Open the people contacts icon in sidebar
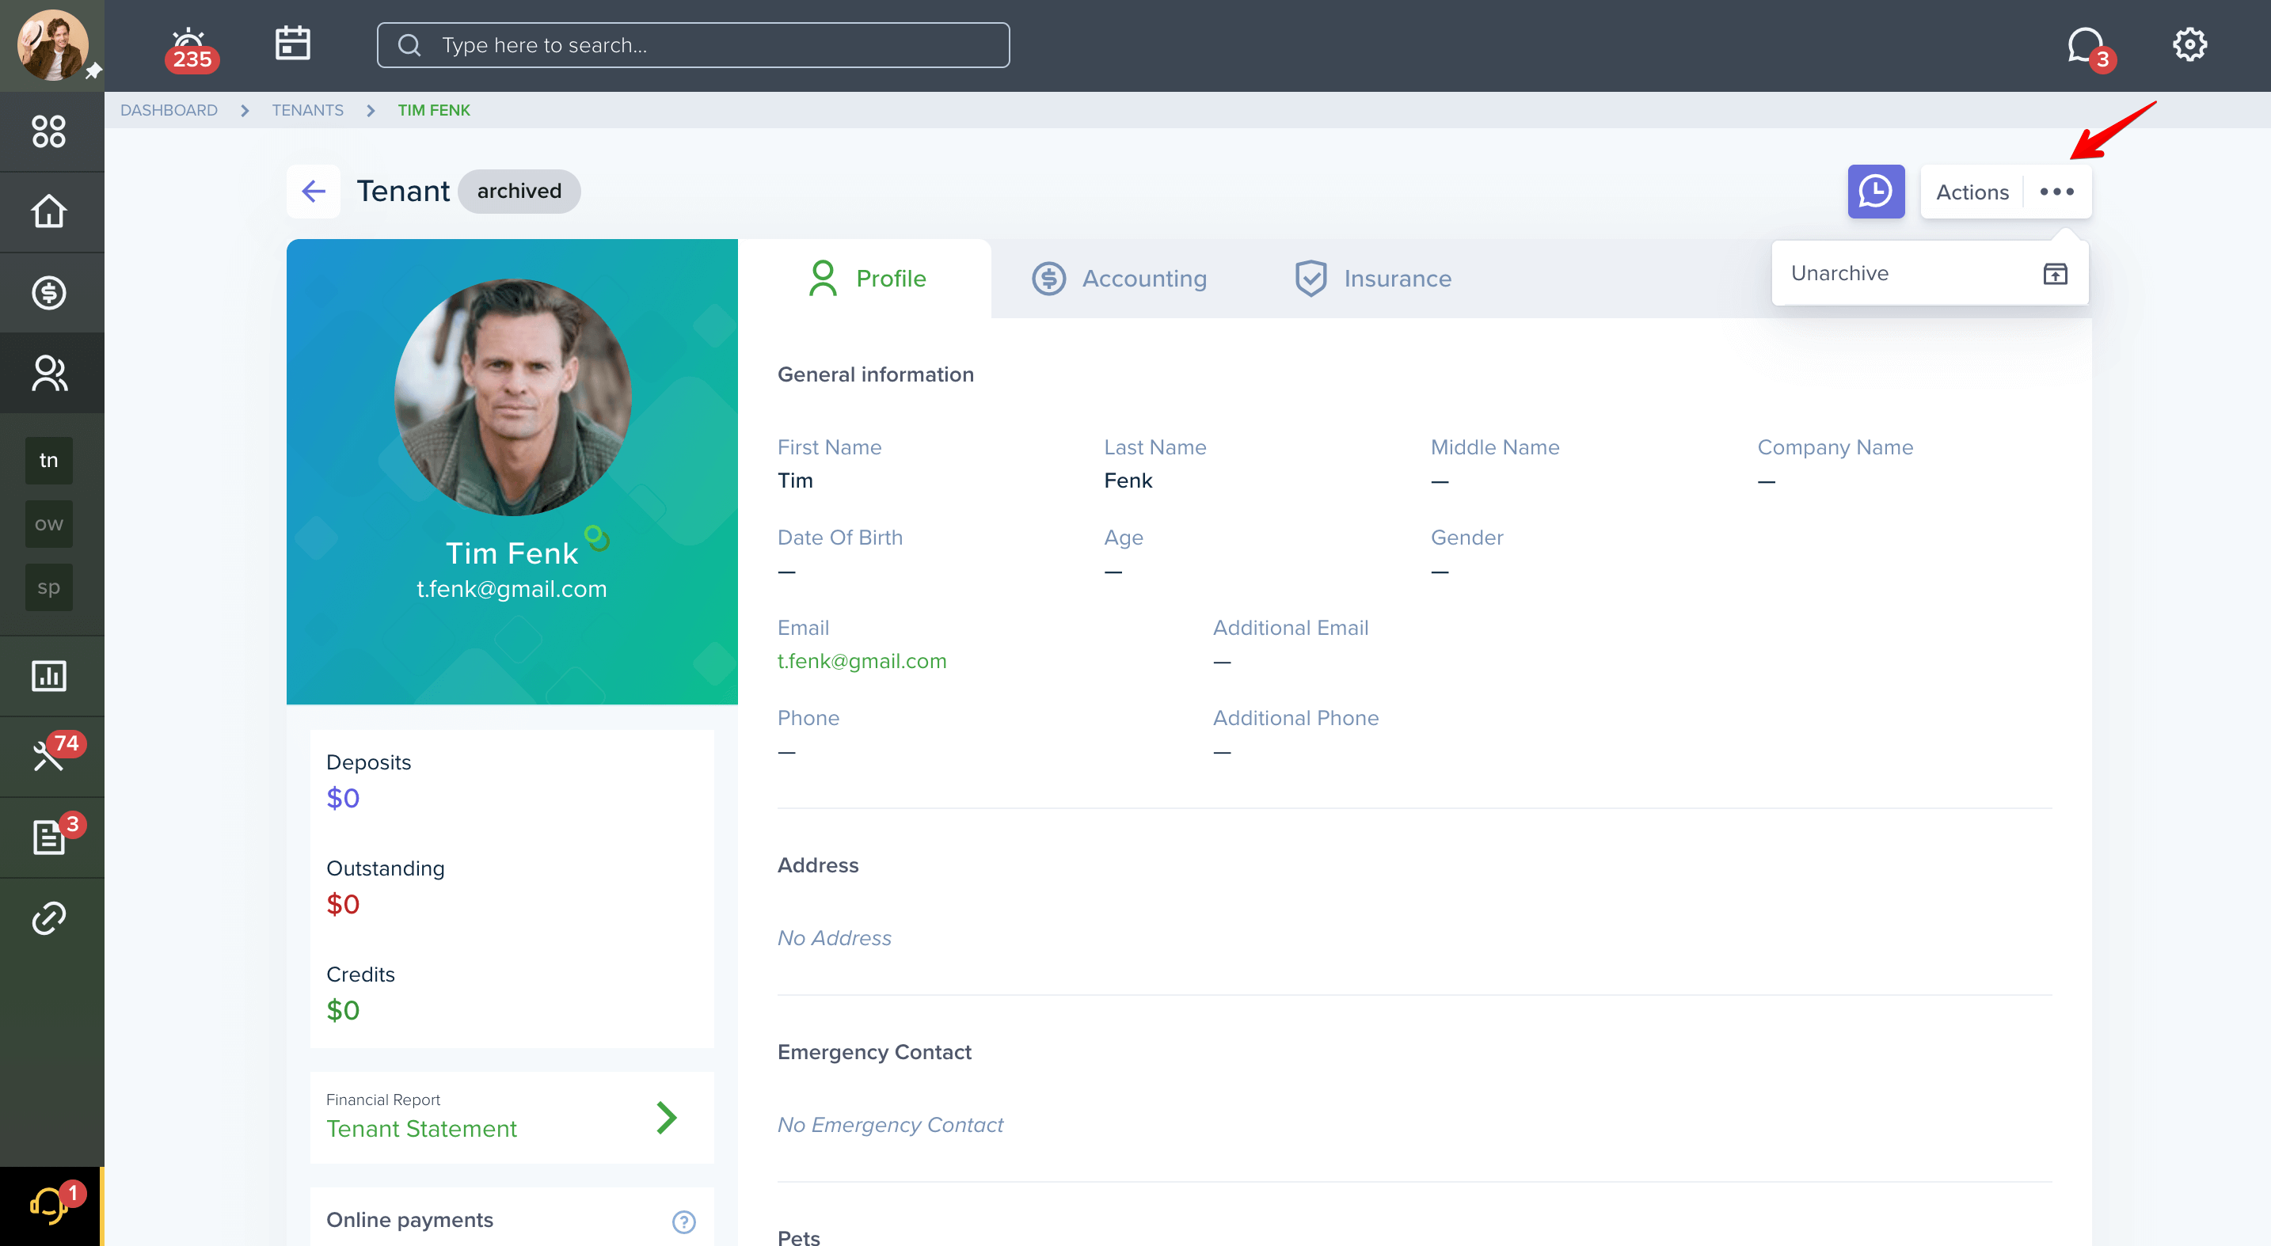Screen dimensions: 2271x1246 click(49, 373)
